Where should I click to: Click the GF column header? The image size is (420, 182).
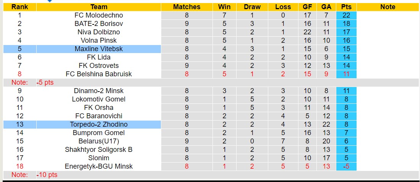point(307,7)
